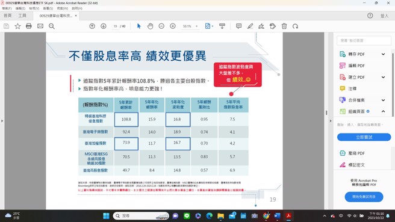The width and height of the screenshot is (395, 222).
Task: Open the Help menu (說明)
Action: click(77, 8)
